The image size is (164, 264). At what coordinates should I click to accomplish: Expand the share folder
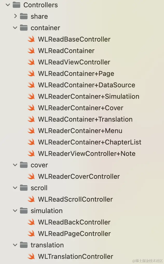point(15,16)
